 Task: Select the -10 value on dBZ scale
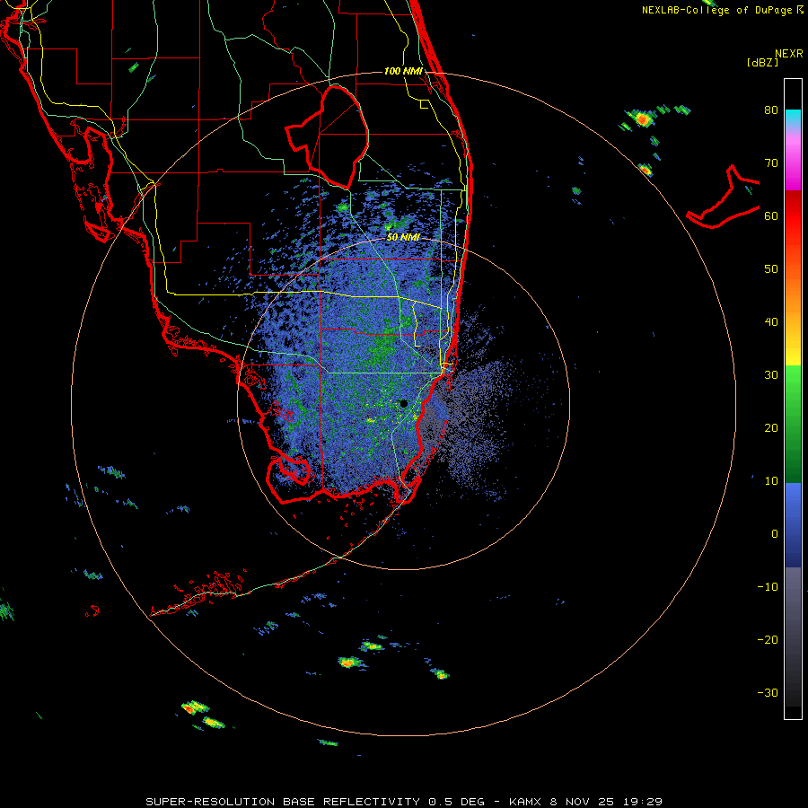click(768, 587)
